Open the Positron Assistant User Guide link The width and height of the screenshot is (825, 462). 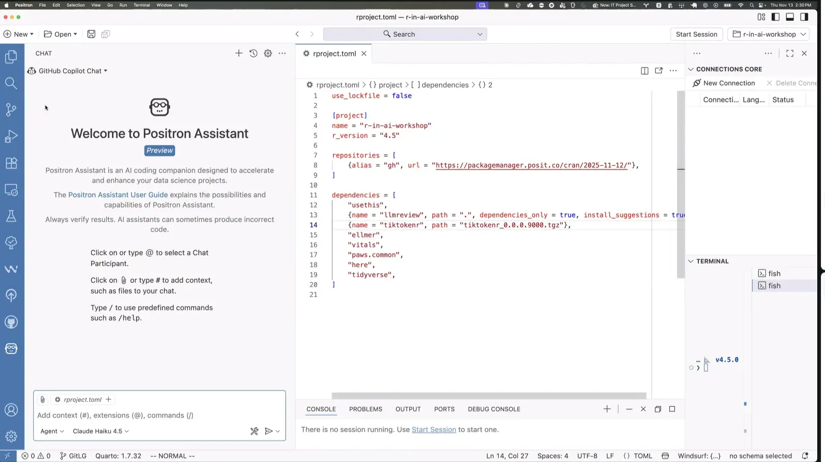[118, 195]
